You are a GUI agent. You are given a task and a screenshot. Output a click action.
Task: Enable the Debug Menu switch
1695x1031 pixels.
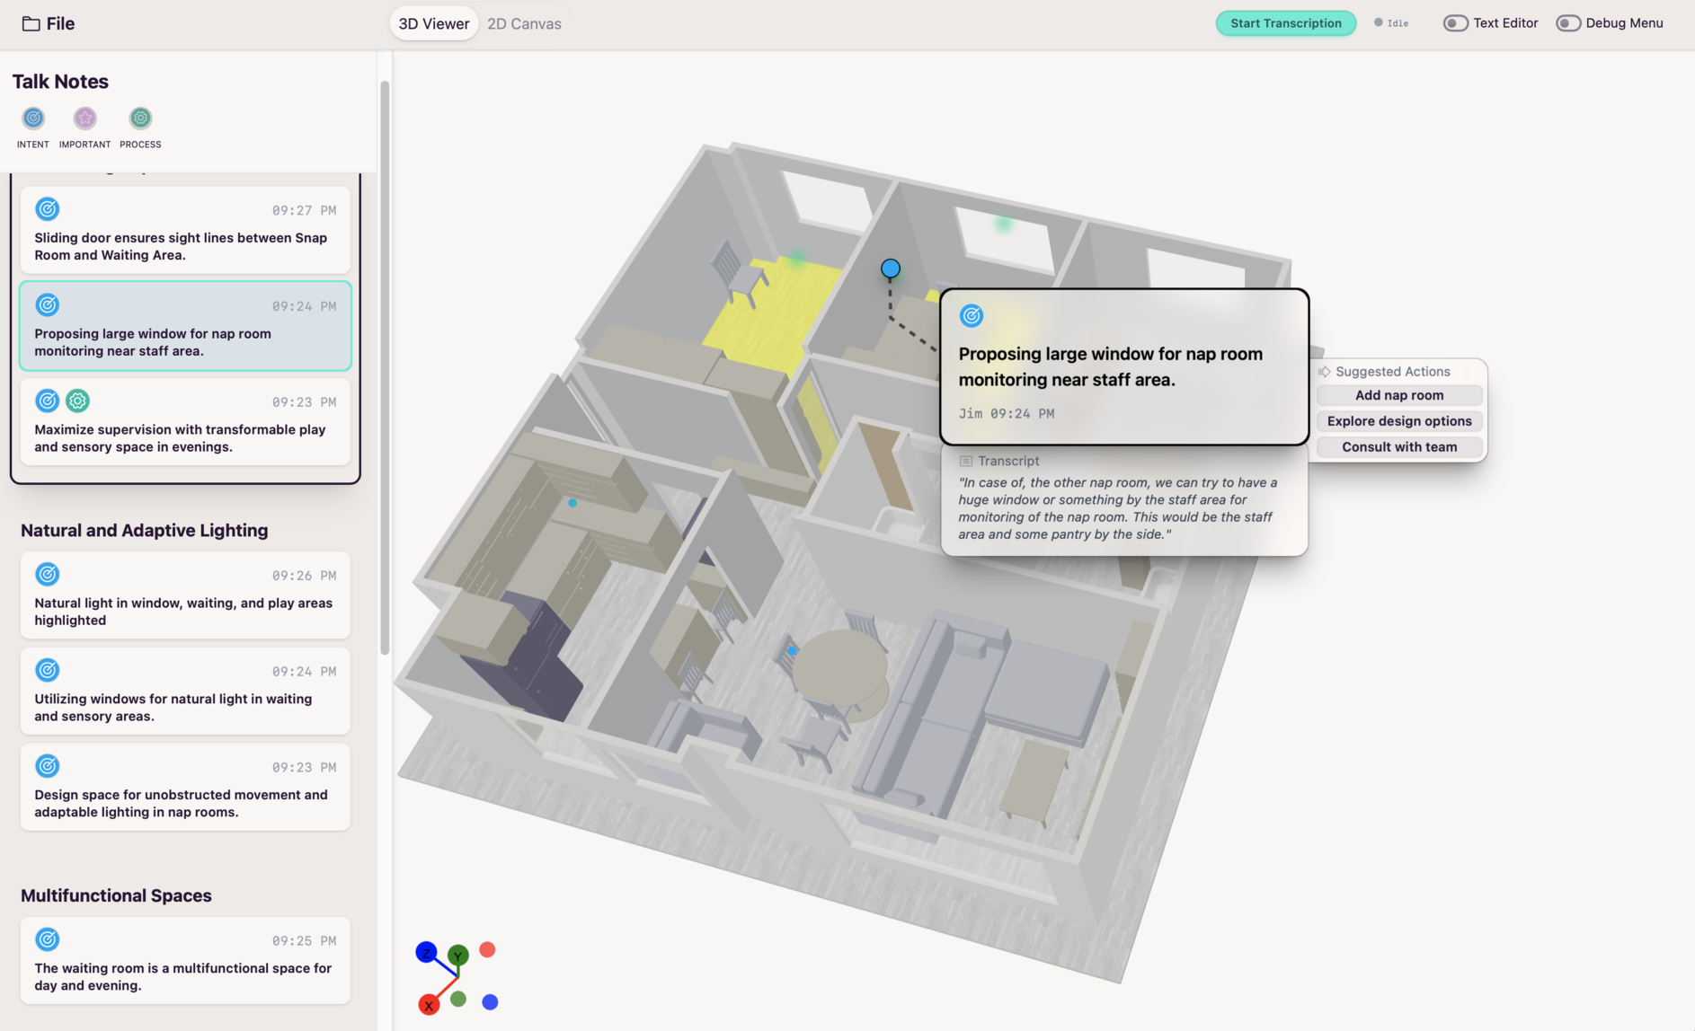point(1567,23)
